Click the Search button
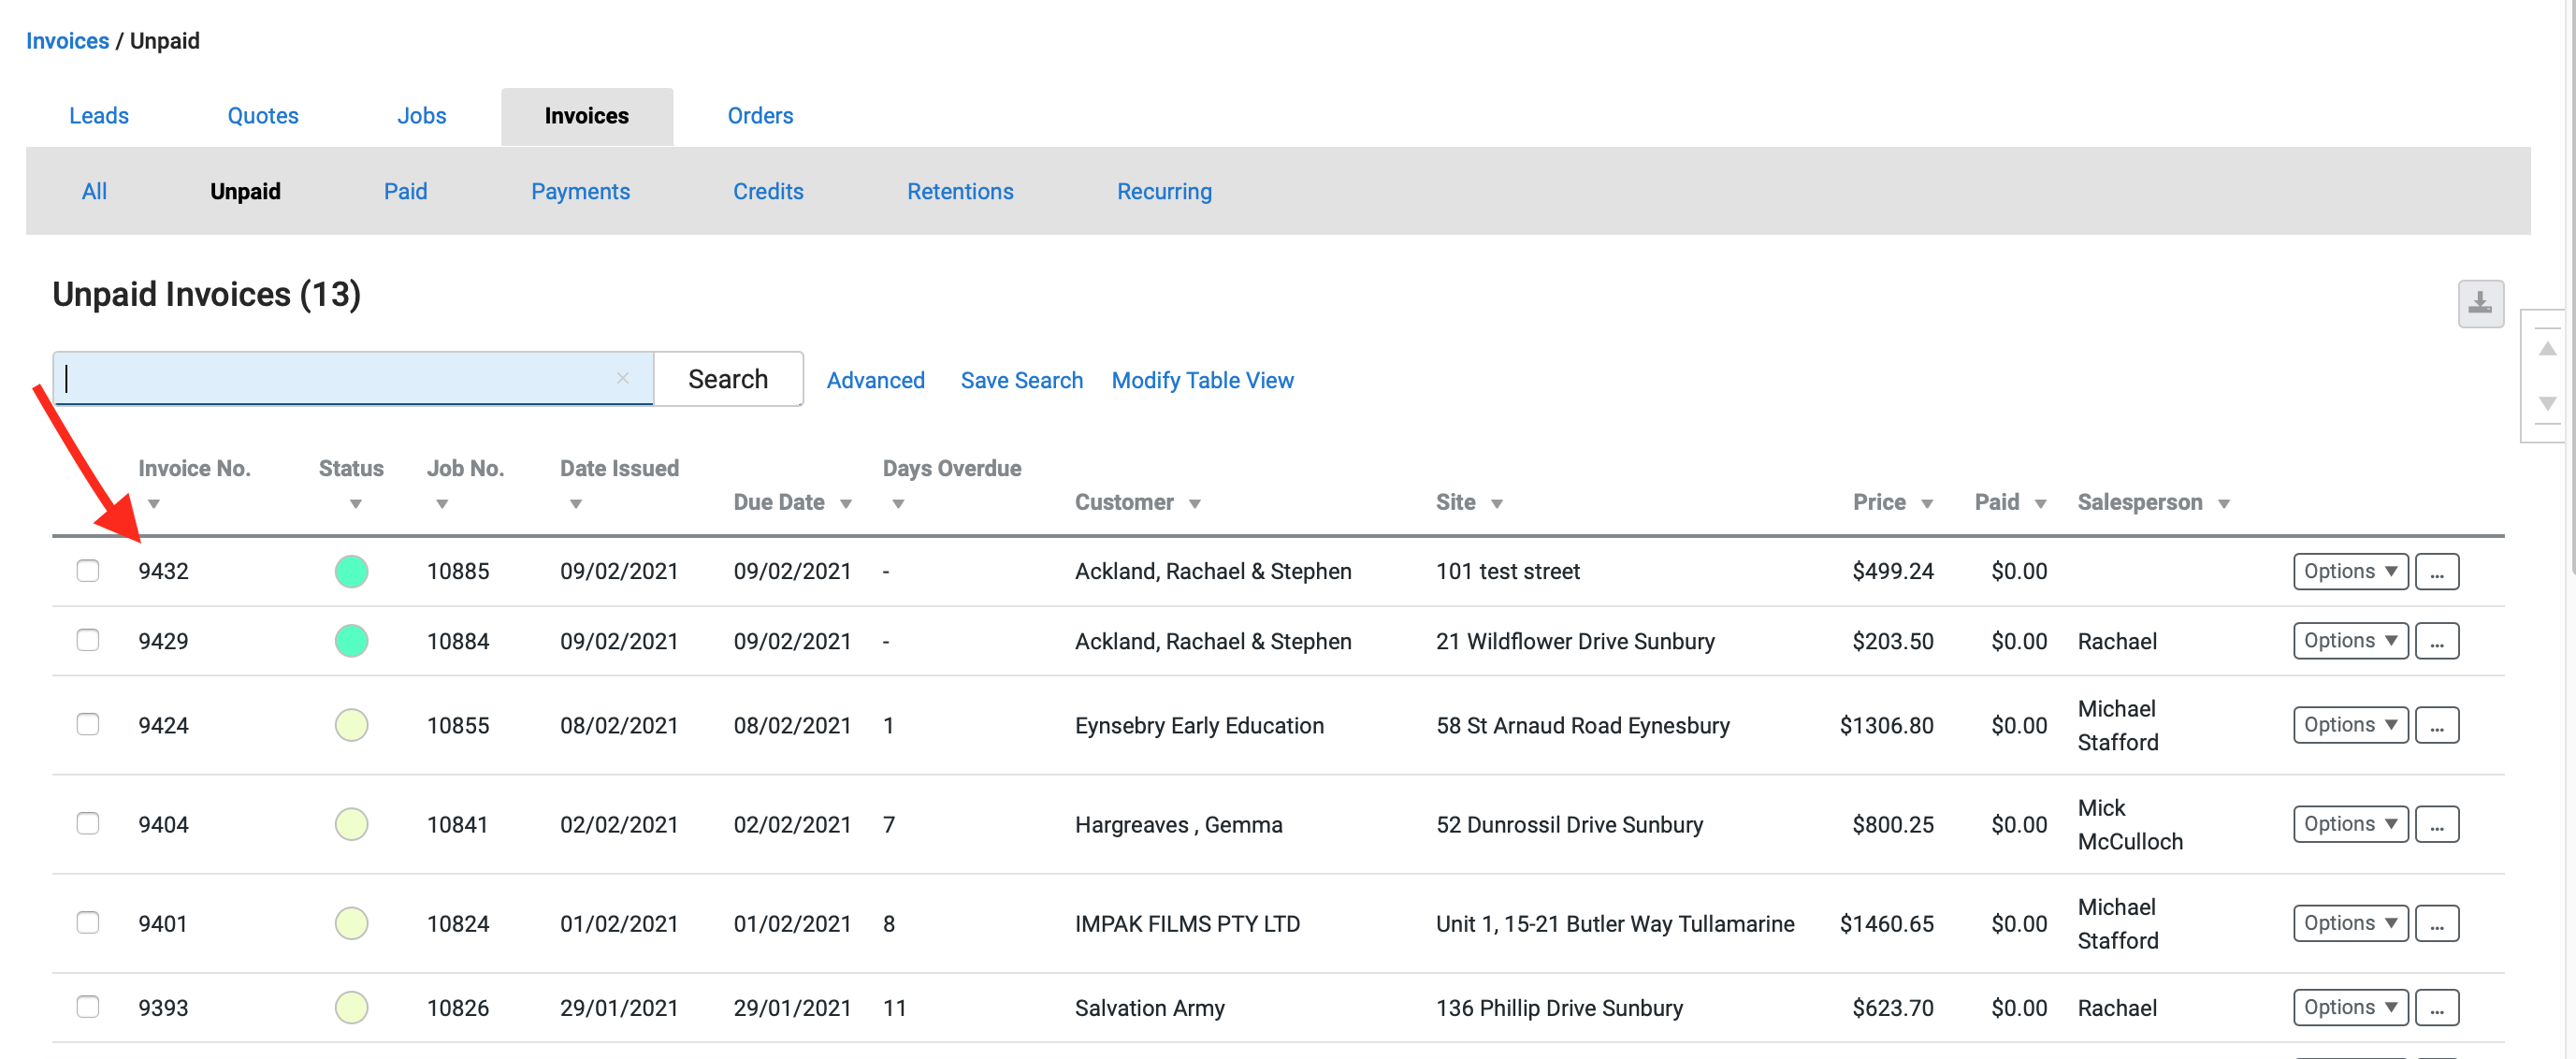Screen dimensions: 2576x1059 [x=727, y=379]
